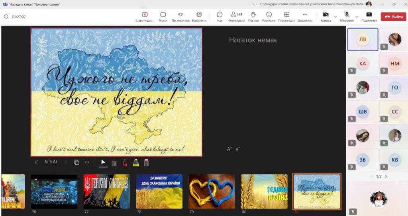Activate the laser pointer tool
Screen dimensions: 408x216
pyautogui.click(x=114, y=162)
